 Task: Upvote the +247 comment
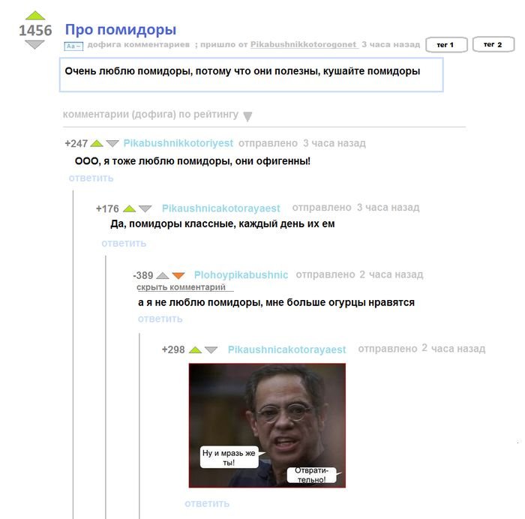pos(97,143)
